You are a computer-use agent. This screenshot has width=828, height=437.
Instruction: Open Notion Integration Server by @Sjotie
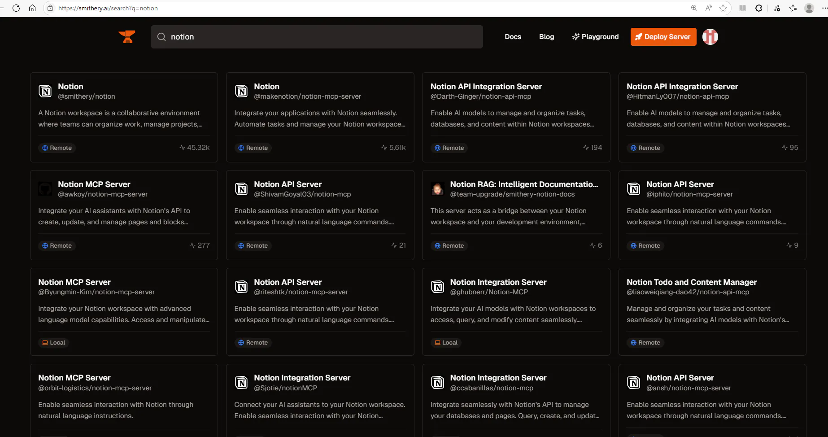pyautogui.click(x=320, y=401)
